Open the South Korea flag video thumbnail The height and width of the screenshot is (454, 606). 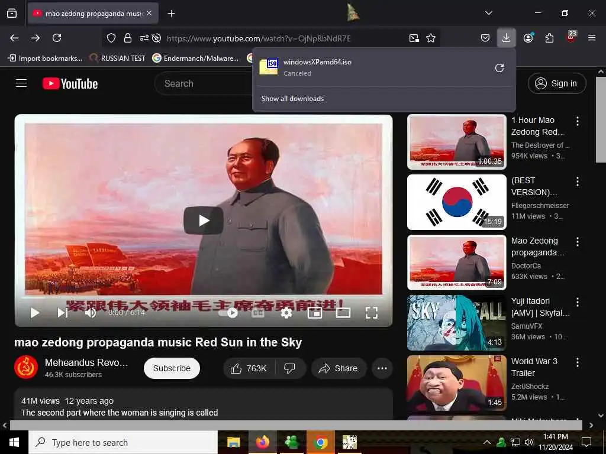[x=456, y=202]
